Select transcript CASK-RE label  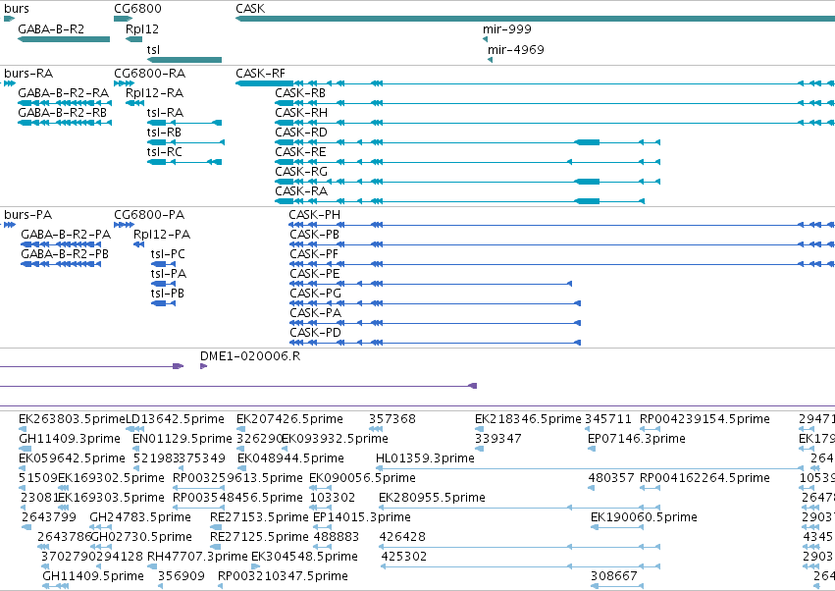point(300,152)
